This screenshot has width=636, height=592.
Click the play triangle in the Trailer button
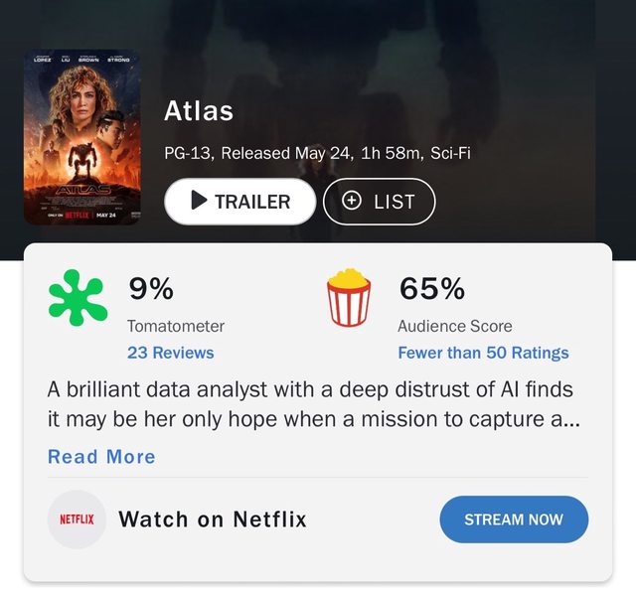tap(199, 201)
